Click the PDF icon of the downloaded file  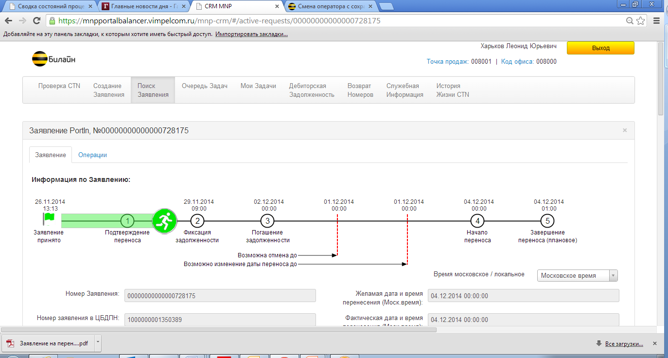11,343
